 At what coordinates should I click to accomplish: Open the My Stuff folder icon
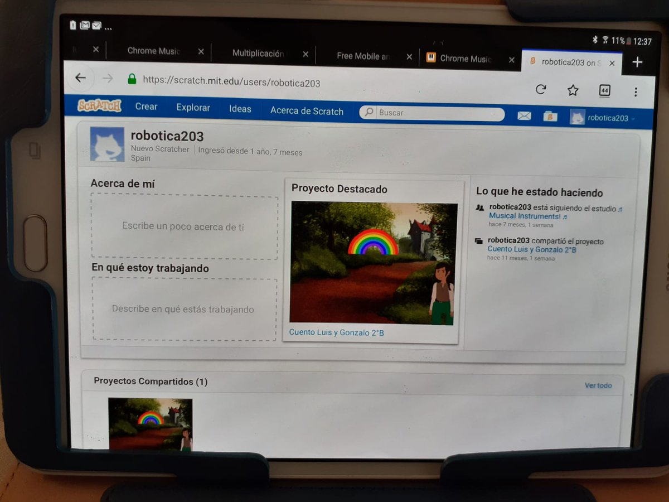click(x=550, y=117)
